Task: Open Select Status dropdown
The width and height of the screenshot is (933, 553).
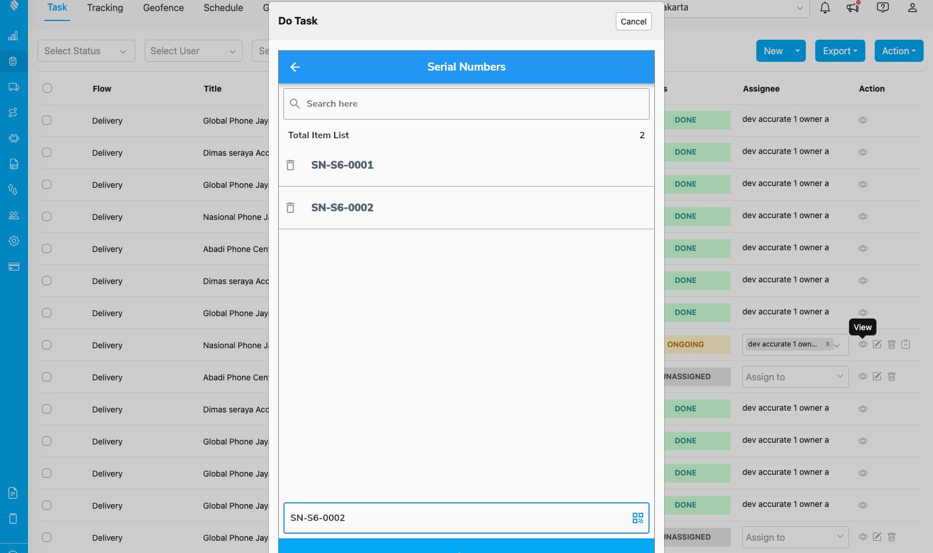Action: tap(86, 51)
